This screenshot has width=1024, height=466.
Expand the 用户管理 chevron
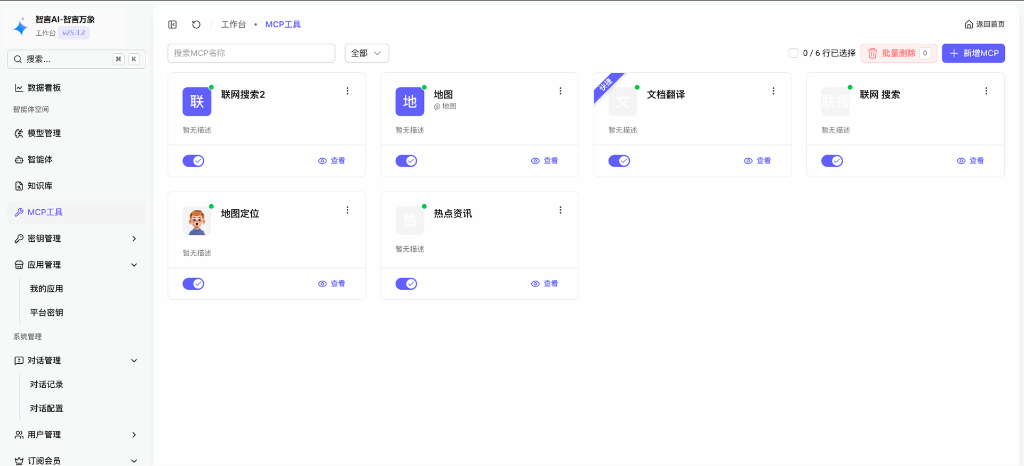pos(134,435)
